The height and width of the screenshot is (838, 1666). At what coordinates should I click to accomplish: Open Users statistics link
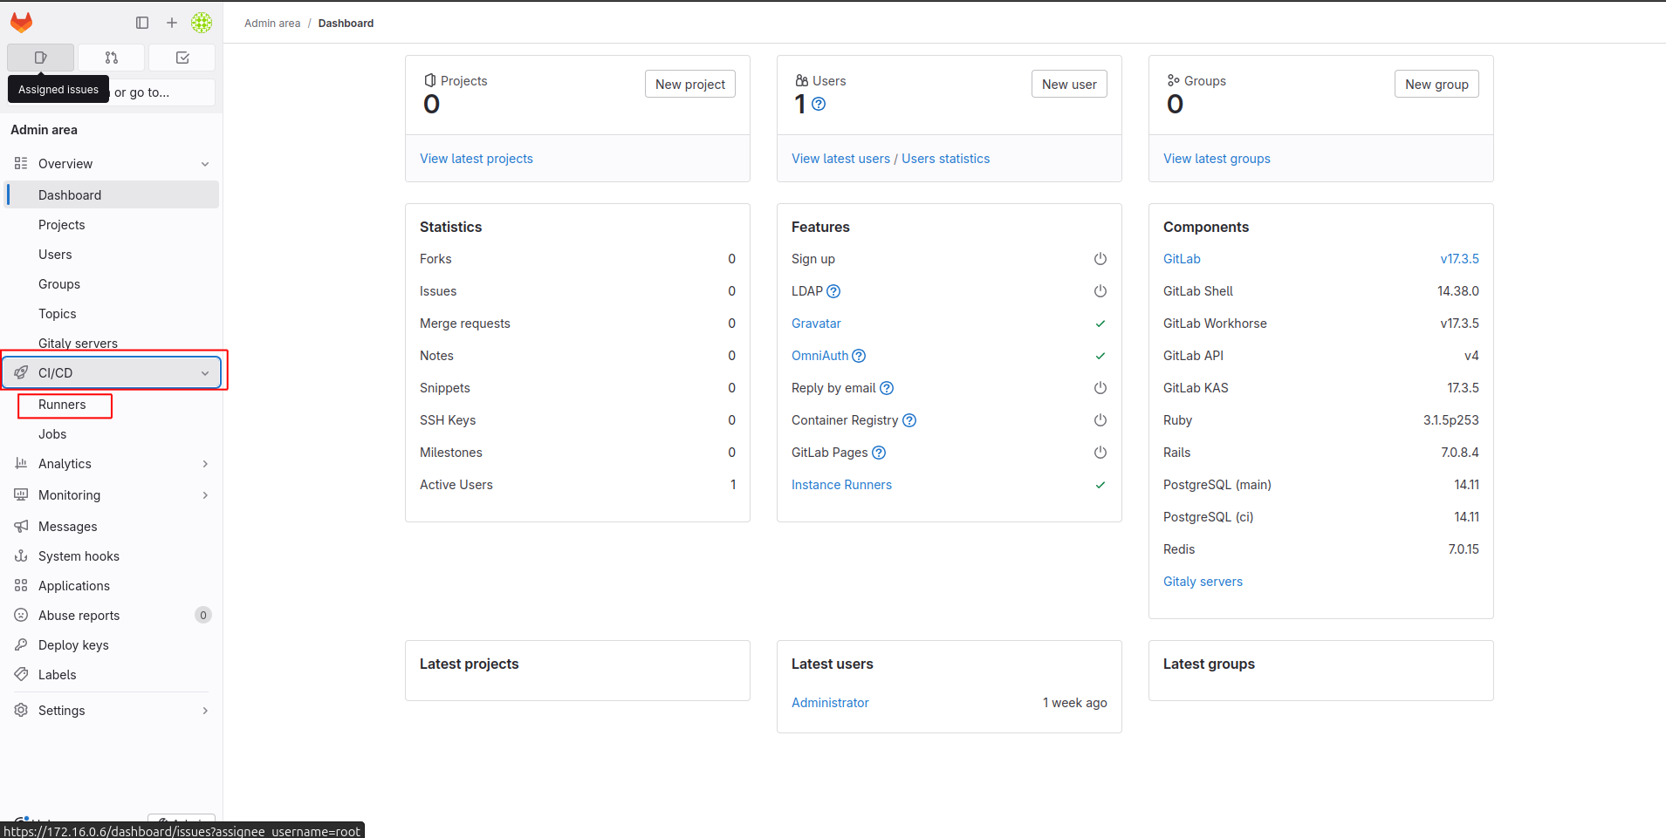click(946, 159)
